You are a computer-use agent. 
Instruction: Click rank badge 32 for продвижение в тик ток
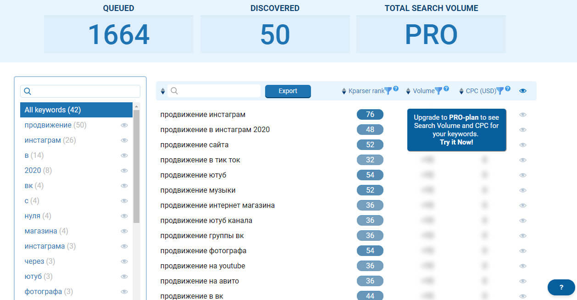(370, 160)
